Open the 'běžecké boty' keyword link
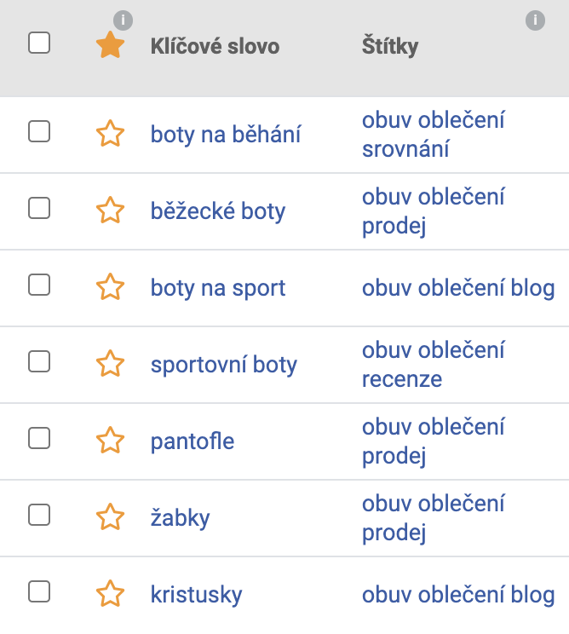569x634 pixels. tap(218, 210)
